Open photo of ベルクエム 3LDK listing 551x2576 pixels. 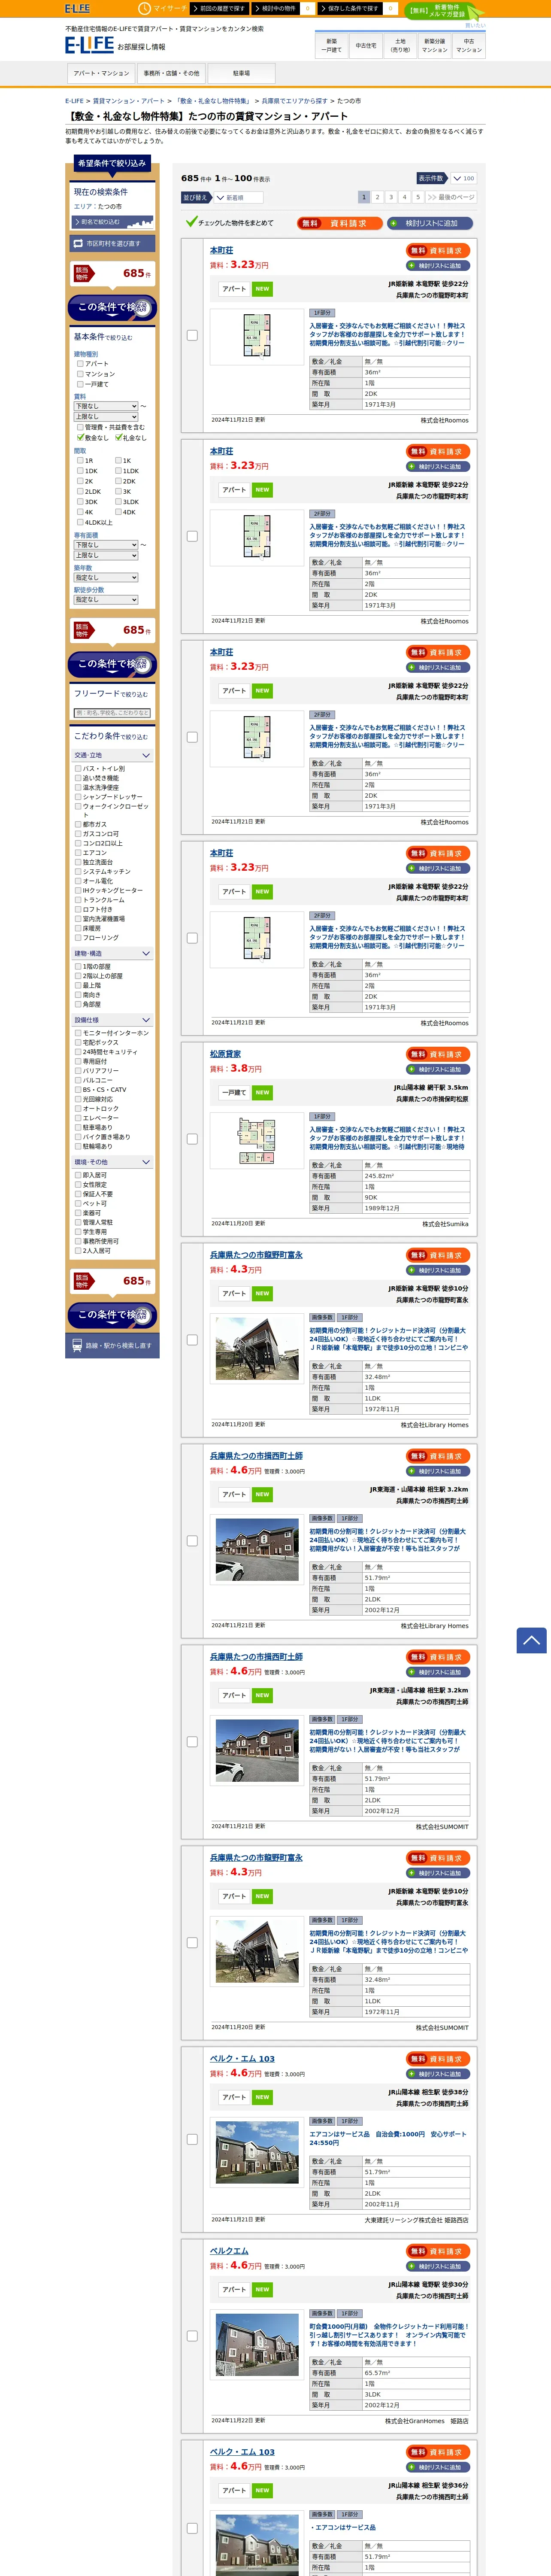click(257, 2345)
